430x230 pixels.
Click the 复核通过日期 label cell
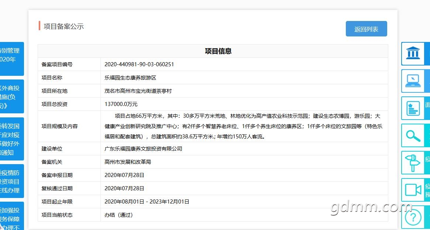tap(69, 188)
